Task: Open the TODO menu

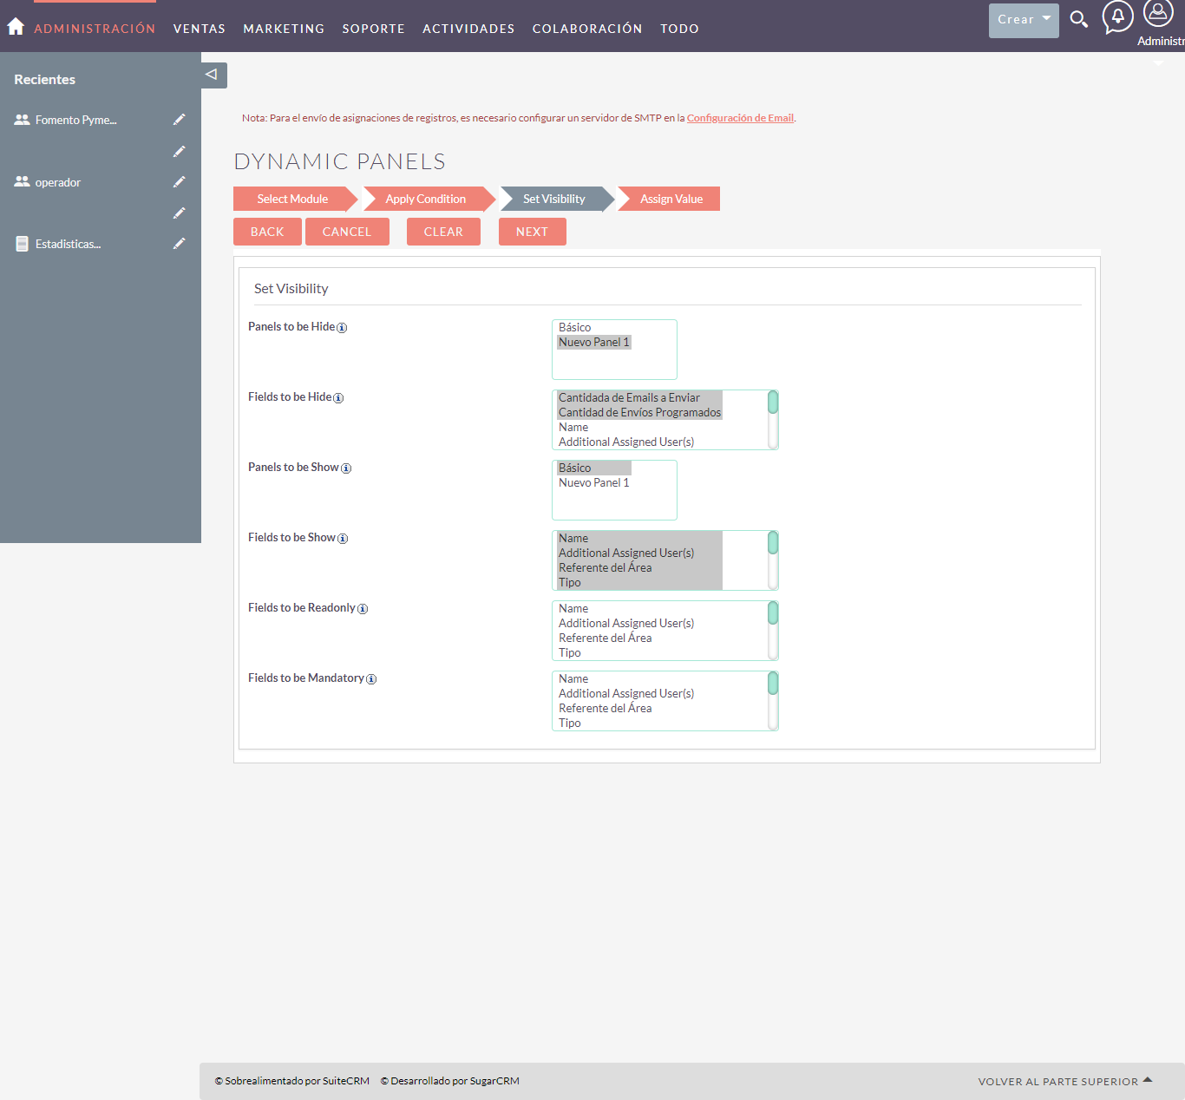Action: [x=679, y=29]
